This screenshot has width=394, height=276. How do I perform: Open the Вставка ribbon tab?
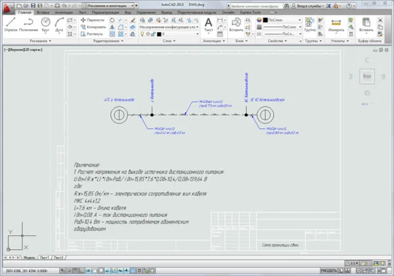tap(43, 12)
